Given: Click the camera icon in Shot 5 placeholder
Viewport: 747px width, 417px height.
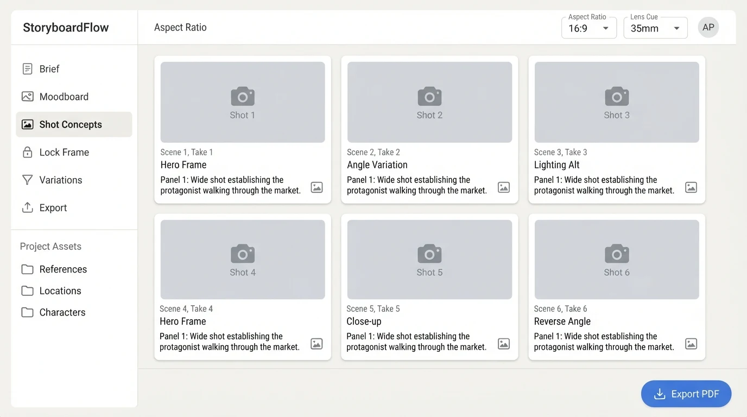Looking at the screenshot, I should 429,254.
